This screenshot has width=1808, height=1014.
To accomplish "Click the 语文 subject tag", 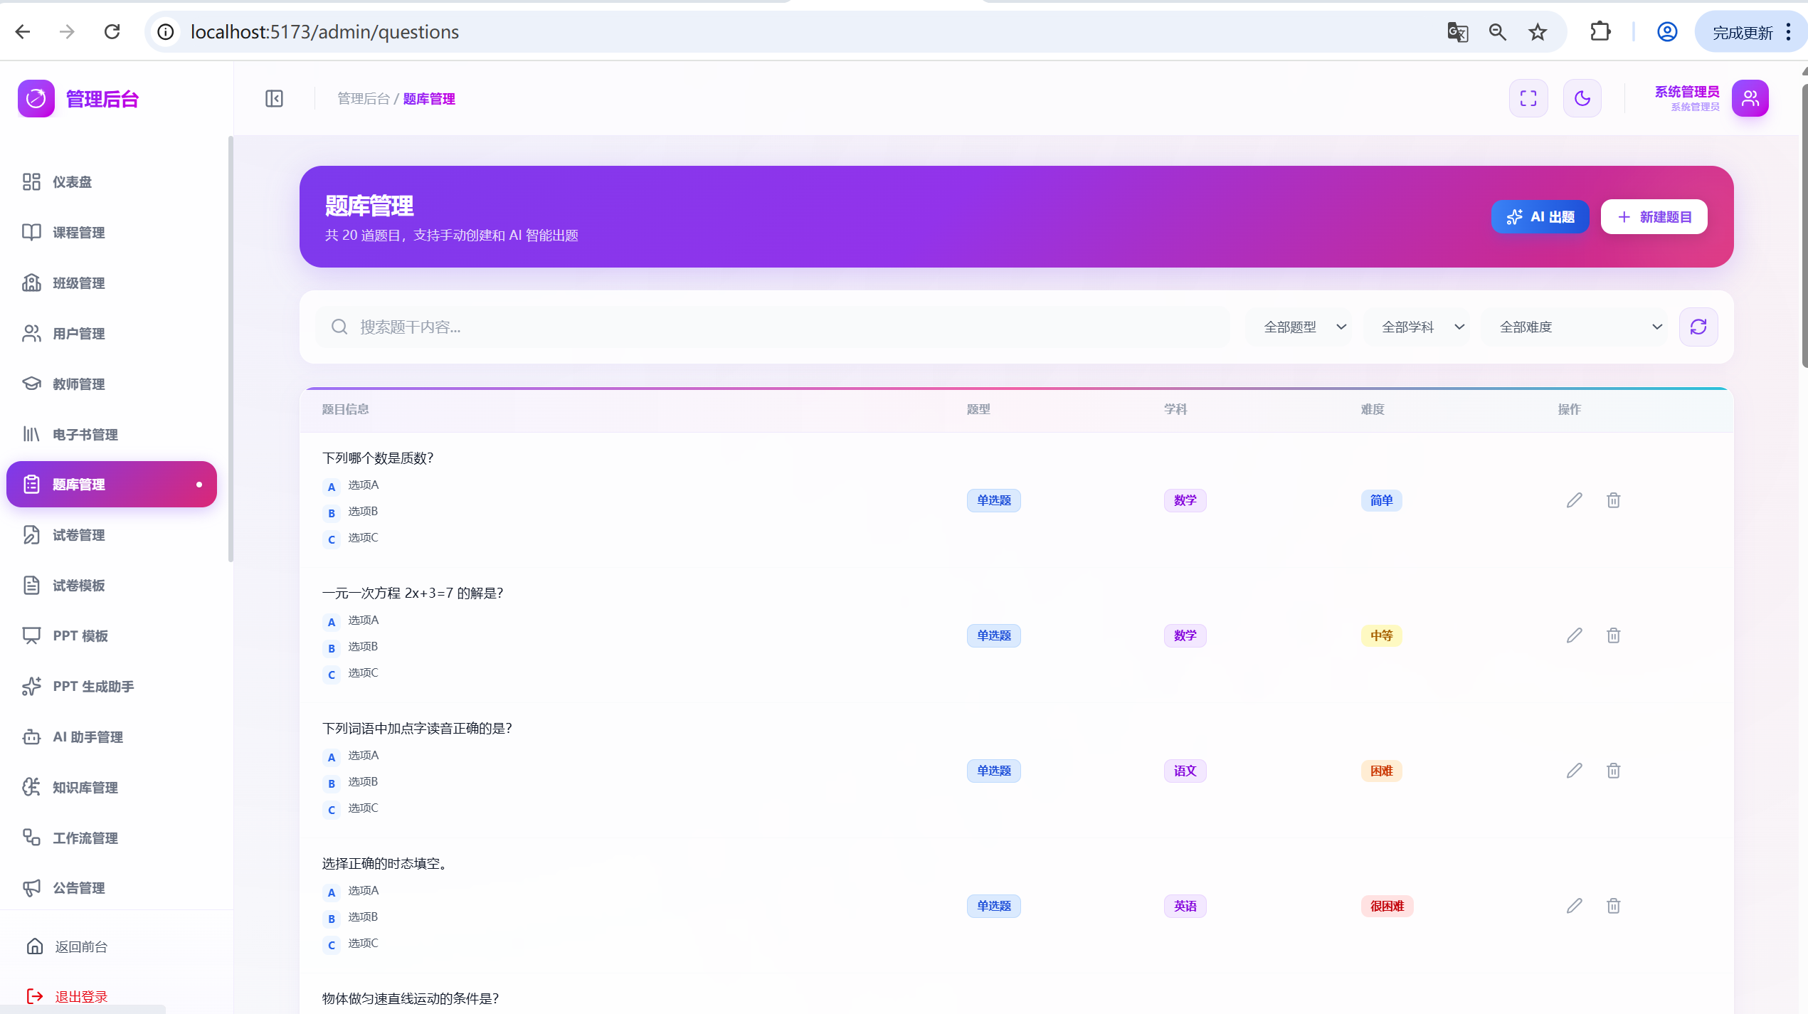I will coord(1185,771).
